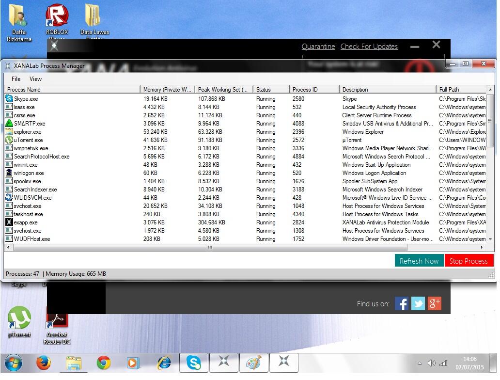The image size is (500, 380).
Task: Click the explorer.exe process icon
Action: pyautogui.click(x=9, y=131)
